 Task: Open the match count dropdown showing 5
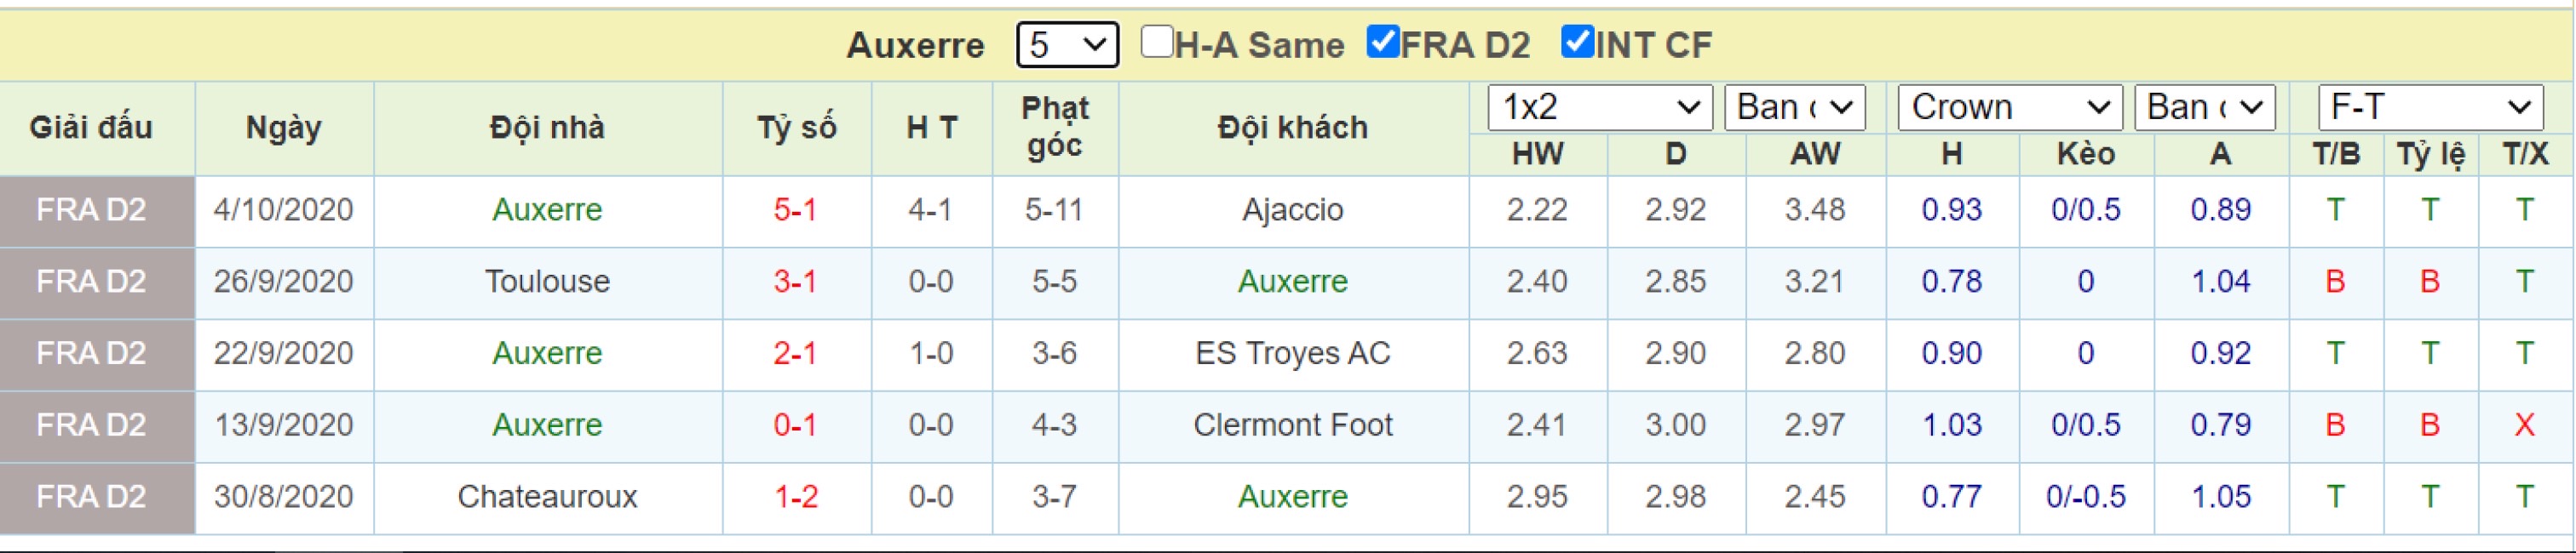tap(1067, 45)
